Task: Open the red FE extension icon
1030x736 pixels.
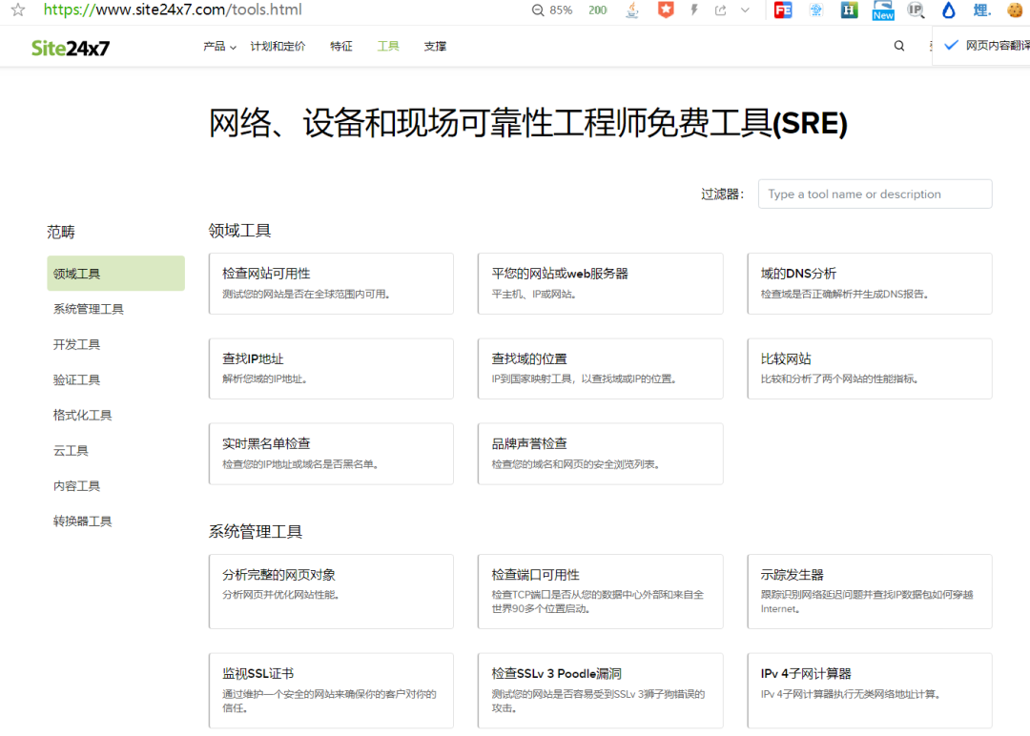Action: click(783, 10)
